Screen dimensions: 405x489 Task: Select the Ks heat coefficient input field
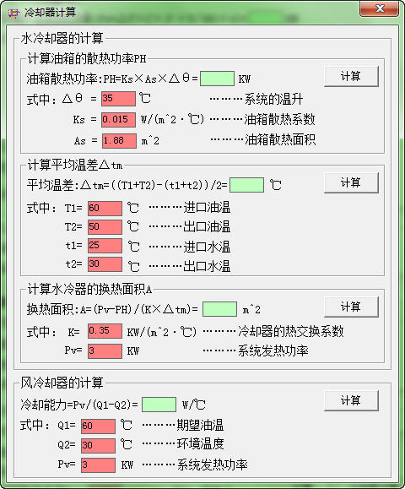pos(118,120)
